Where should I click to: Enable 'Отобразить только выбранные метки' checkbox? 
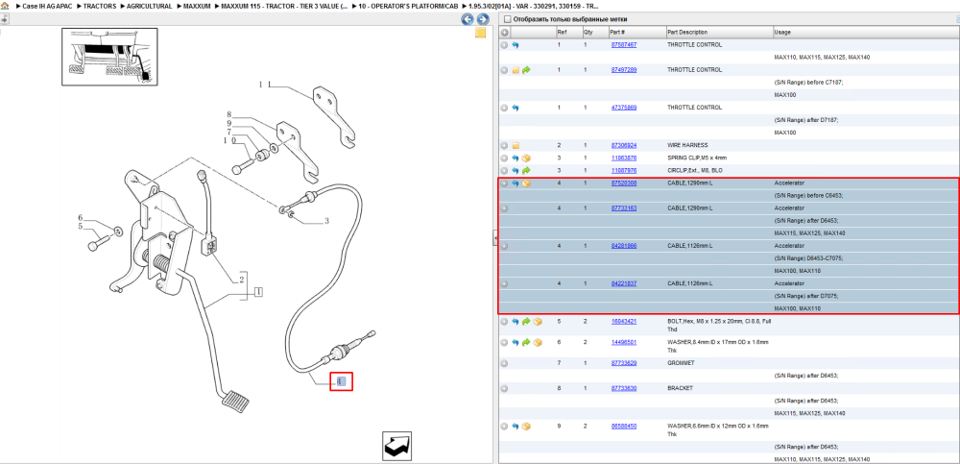[506, 19]
